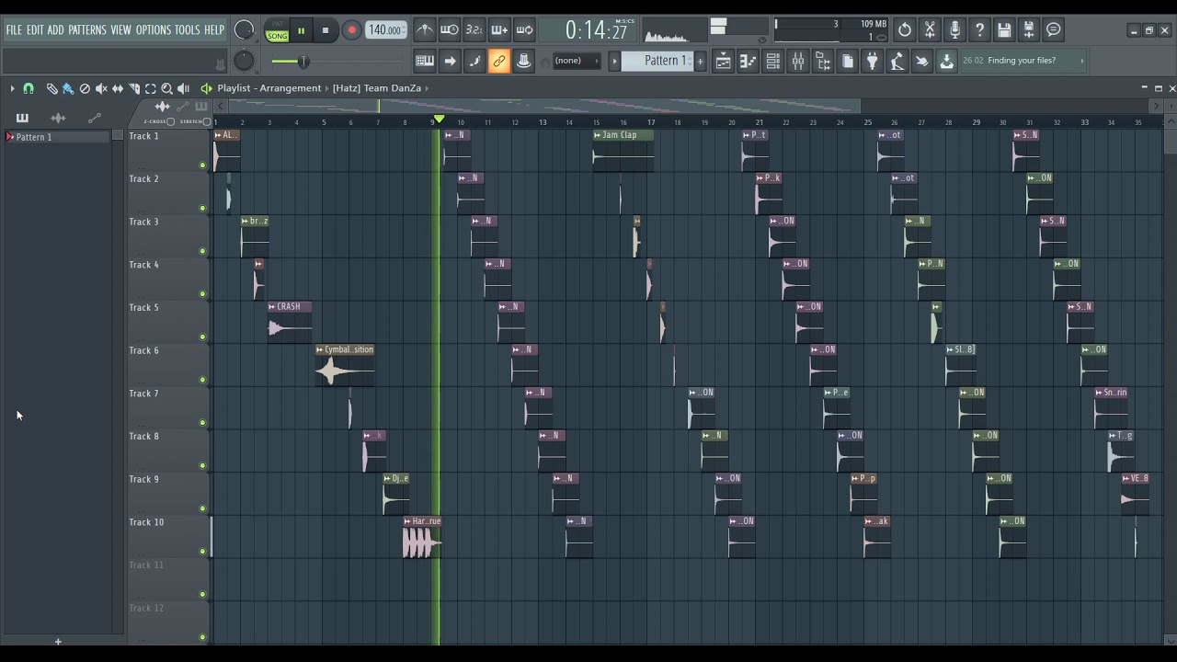Toggle loop recording icon

(524, 30)
